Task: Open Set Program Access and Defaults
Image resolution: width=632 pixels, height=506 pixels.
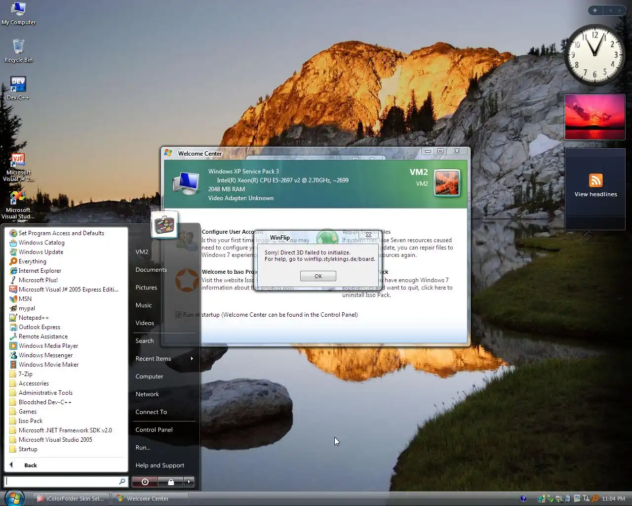Action: [x=61, y=233]
